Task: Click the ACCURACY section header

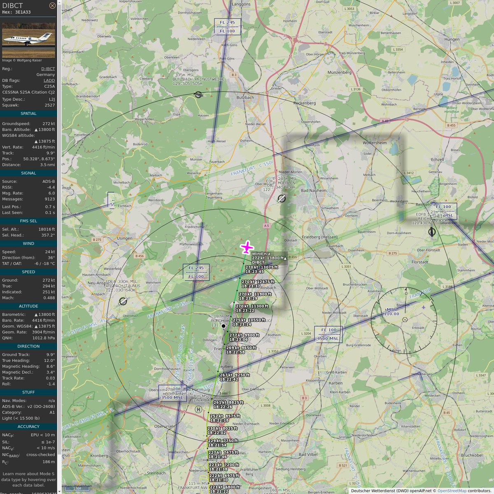Action: click(28, 427)
